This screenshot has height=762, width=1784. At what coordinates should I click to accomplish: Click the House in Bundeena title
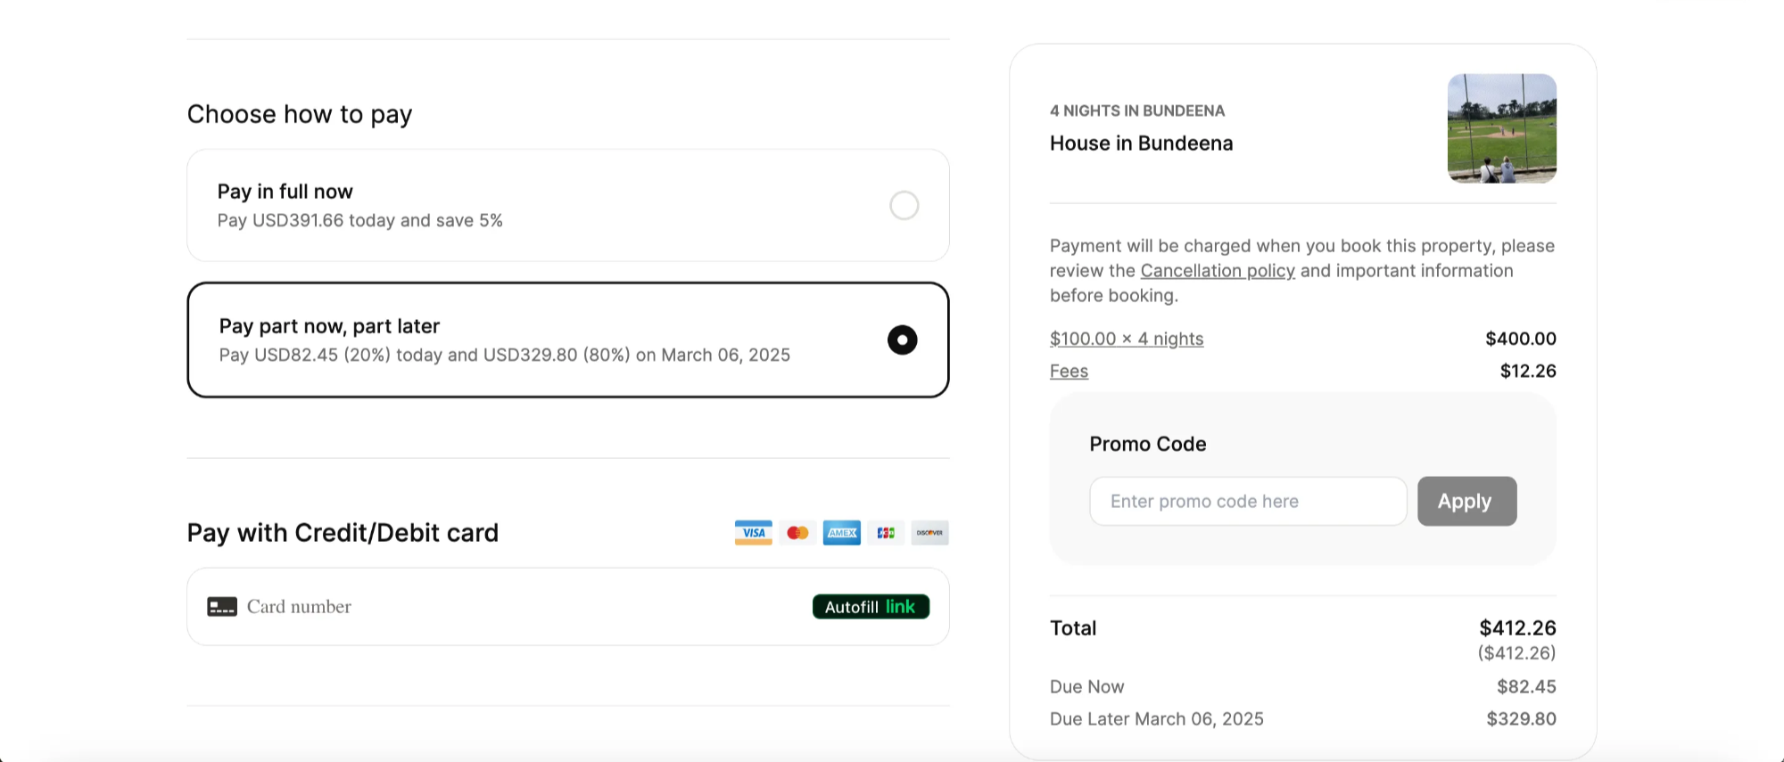pos(1141,143)
